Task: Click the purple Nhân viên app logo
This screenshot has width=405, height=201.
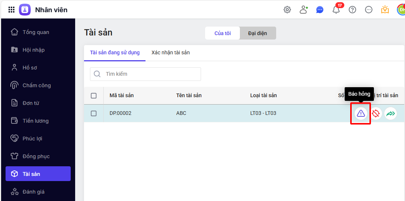Action: (25, 10)
